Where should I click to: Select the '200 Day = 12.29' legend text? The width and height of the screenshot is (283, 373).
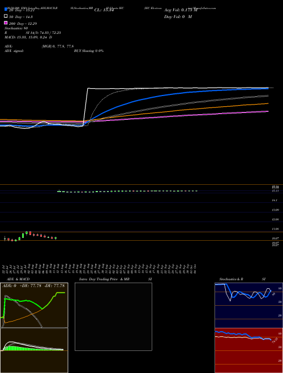click(23, 24)
